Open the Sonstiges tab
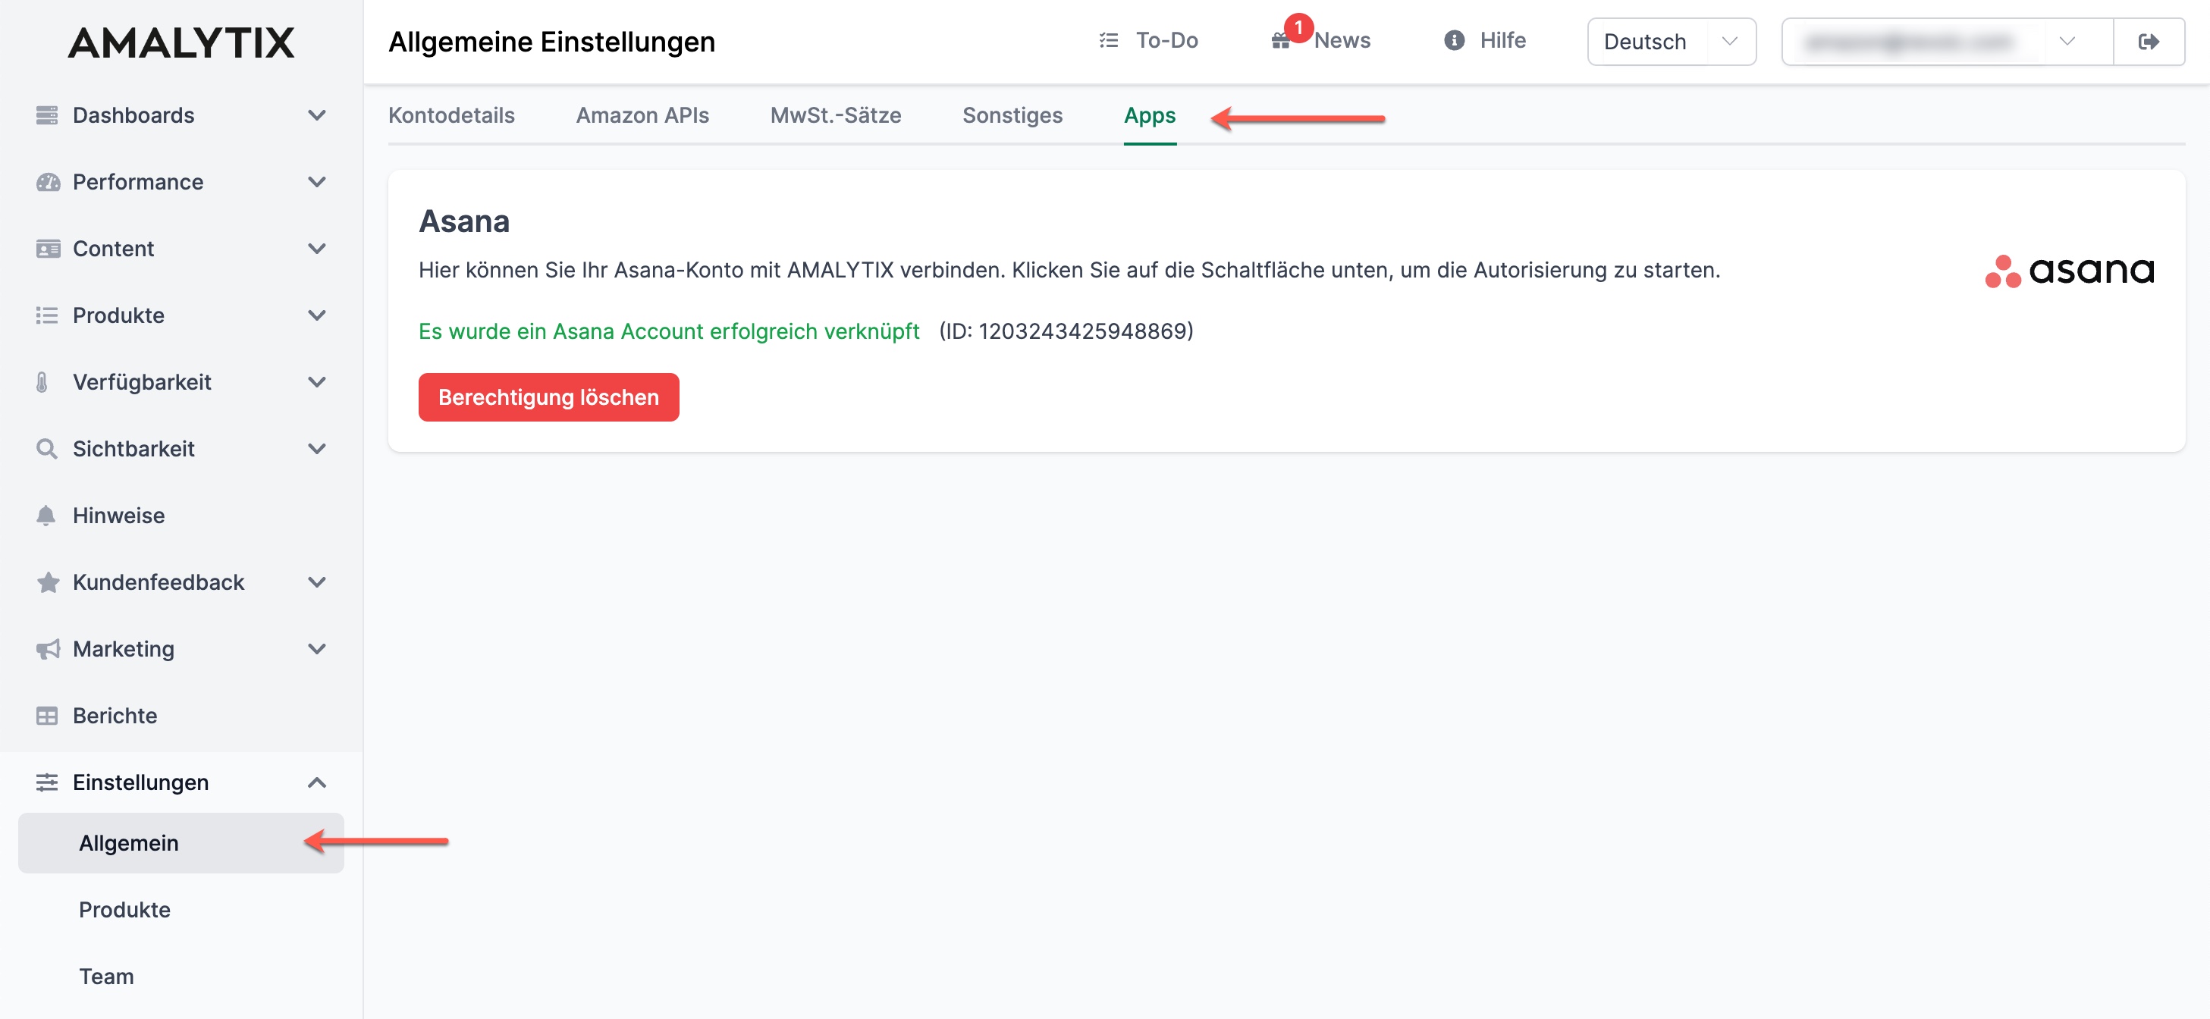2210x1019 pixels. (1012, 115)
